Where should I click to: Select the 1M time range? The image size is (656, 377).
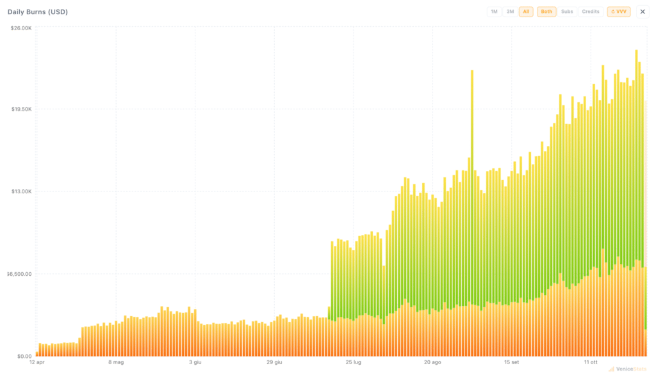tap(494, 12)
